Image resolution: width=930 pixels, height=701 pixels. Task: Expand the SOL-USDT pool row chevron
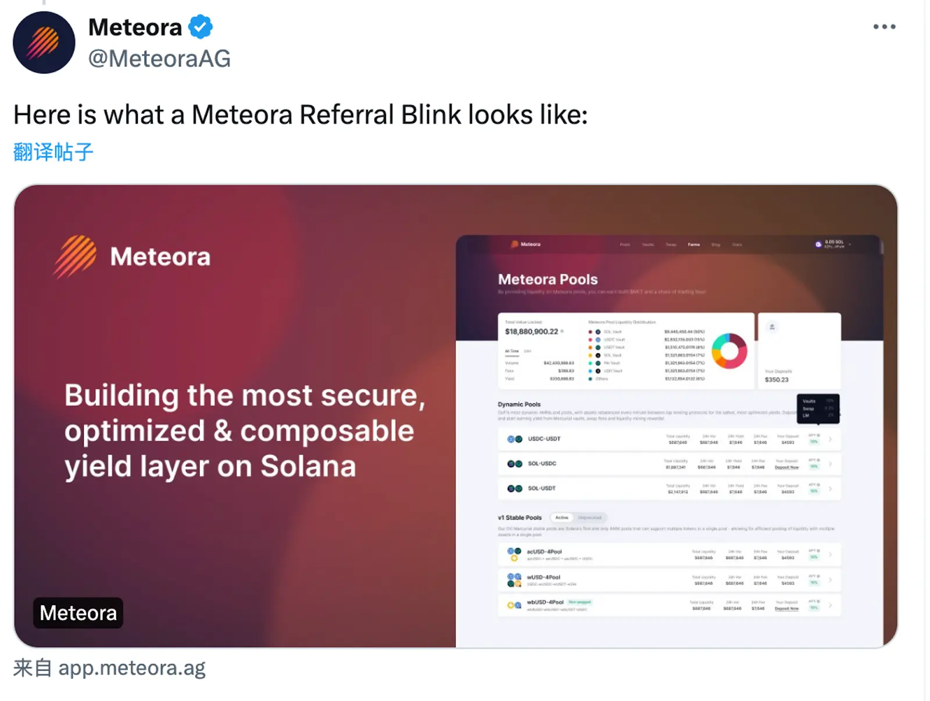coord(830,489)
